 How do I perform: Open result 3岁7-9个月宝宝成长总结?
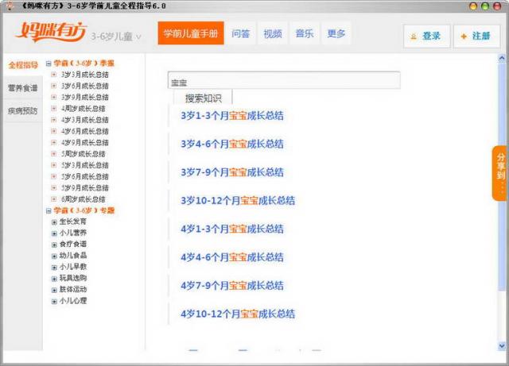tap(232, 172)
